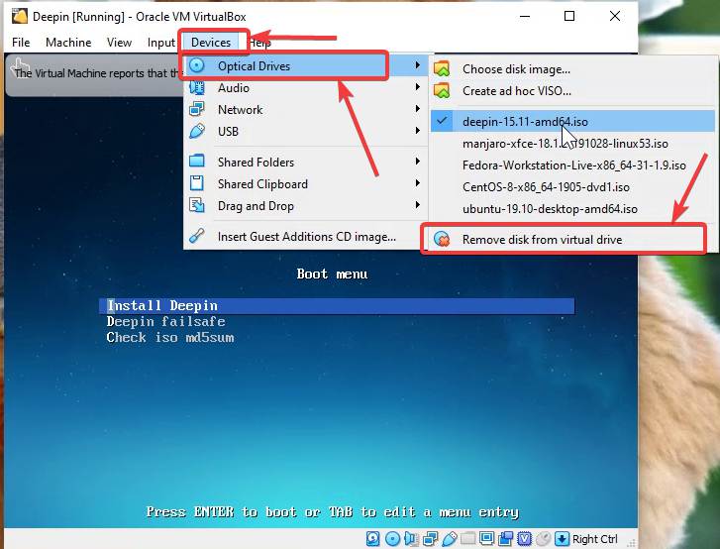The image size is (720, 549).
Task: Click the CPU virtualization V chip icon
Action: [x=525, y=539]
